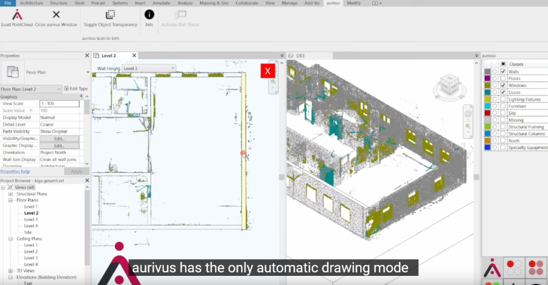This screenshot has height=285, width=548.
Task: Select Level 1 under Floor Plans
Action: tap(31, 207)
